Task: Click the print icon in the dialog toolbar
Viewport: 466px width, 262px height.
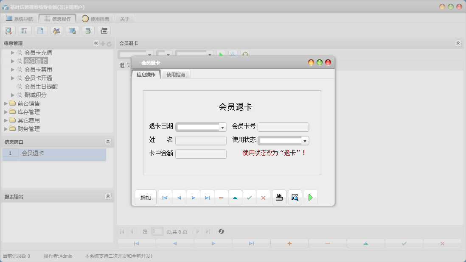Action: (x=279, y=197)
